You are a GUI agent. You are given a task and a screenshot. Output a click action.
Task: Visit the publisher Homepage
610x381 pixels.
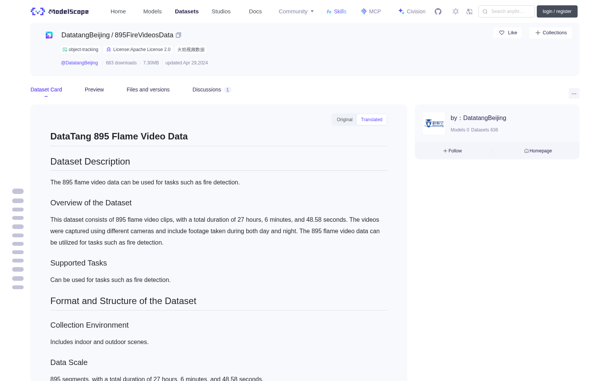pyautogui.click(x=538, y=151)
